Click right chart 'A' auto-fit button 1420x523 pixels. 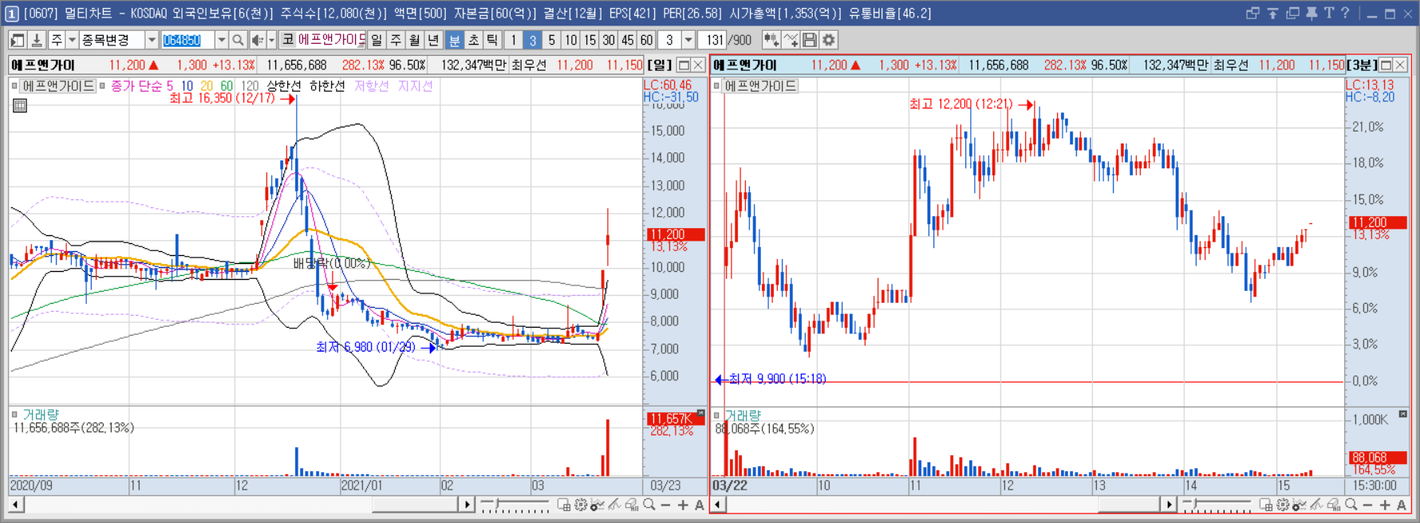1402,505
